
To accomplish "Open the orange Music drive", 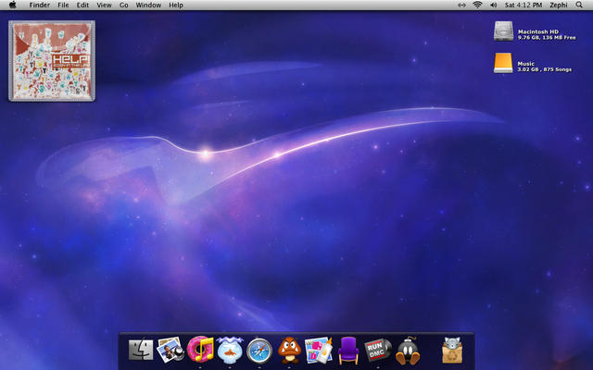I will tap(502, 63).
